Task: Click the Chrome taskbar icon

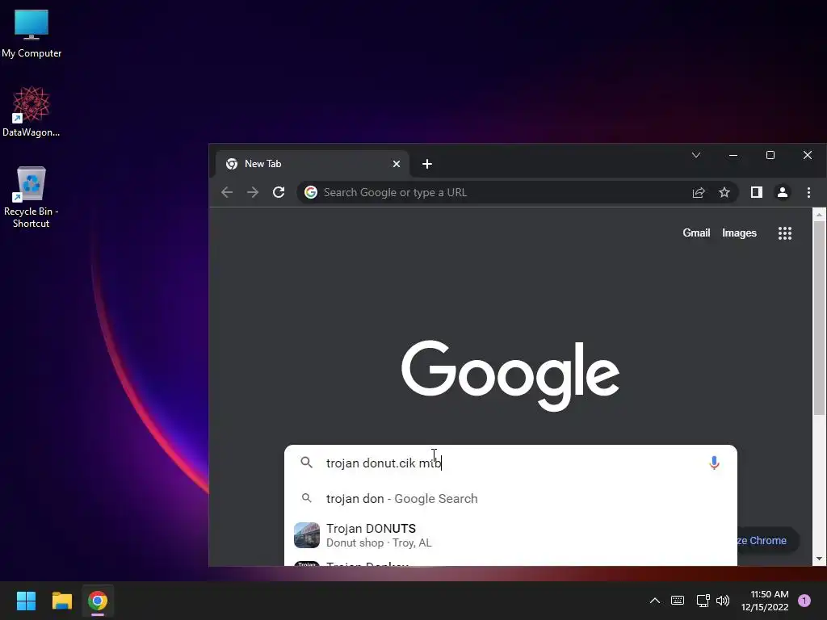Action: pyautogui.click(x=98, y=601)
